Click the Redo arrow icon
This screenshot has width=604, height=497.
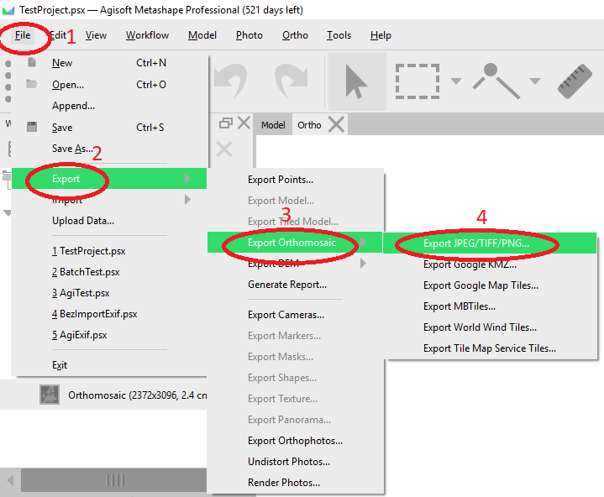point(291,81)
